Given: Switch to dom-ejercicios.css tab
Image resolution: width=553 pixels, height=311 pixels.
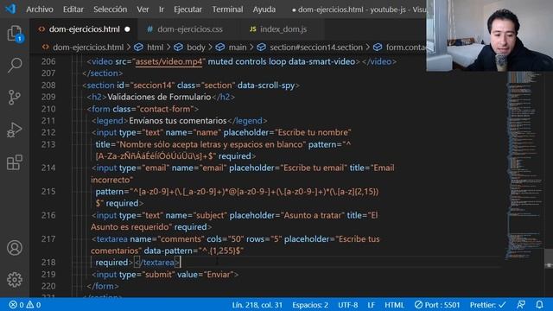Looking at the screenshot, I should click(x=190, y=29).
